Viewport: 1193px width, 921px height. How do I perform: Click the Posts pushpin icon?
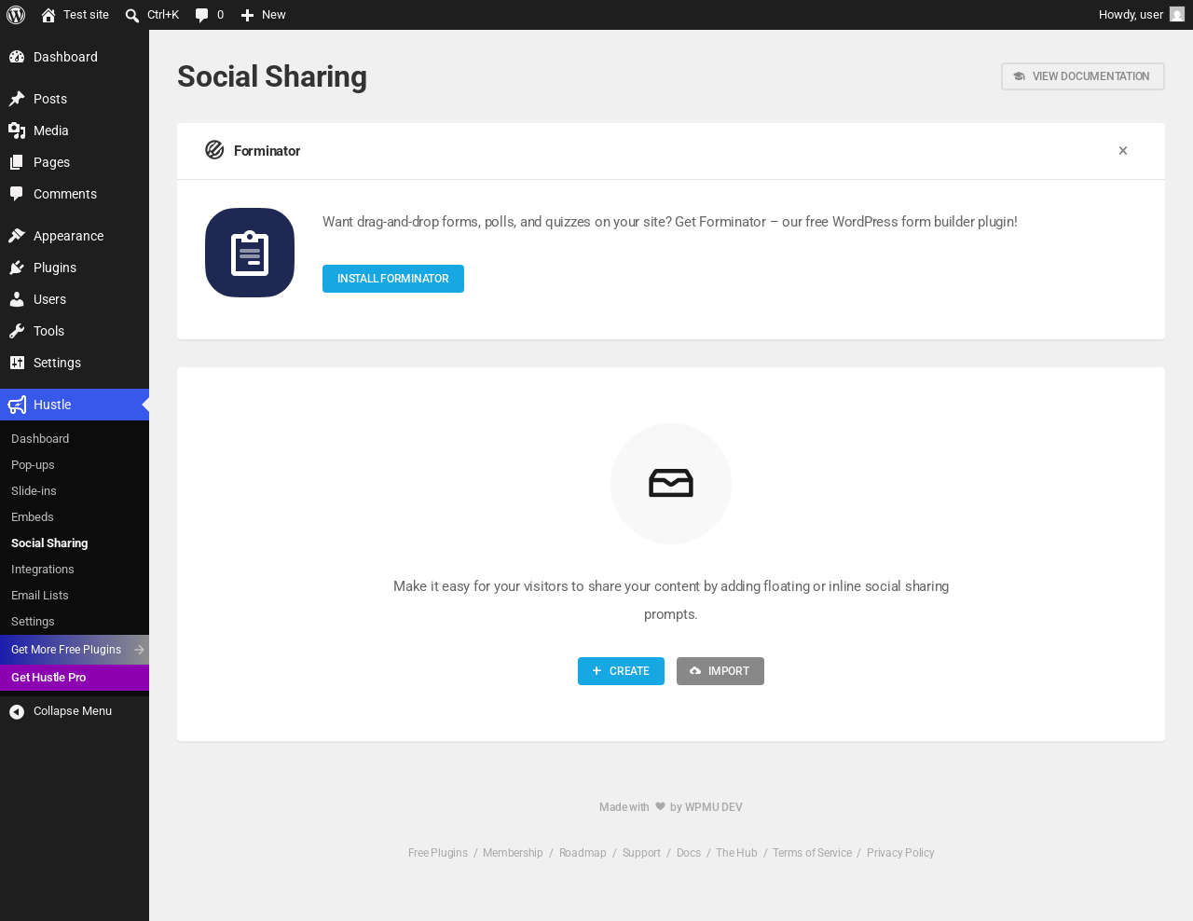(17, 99)
